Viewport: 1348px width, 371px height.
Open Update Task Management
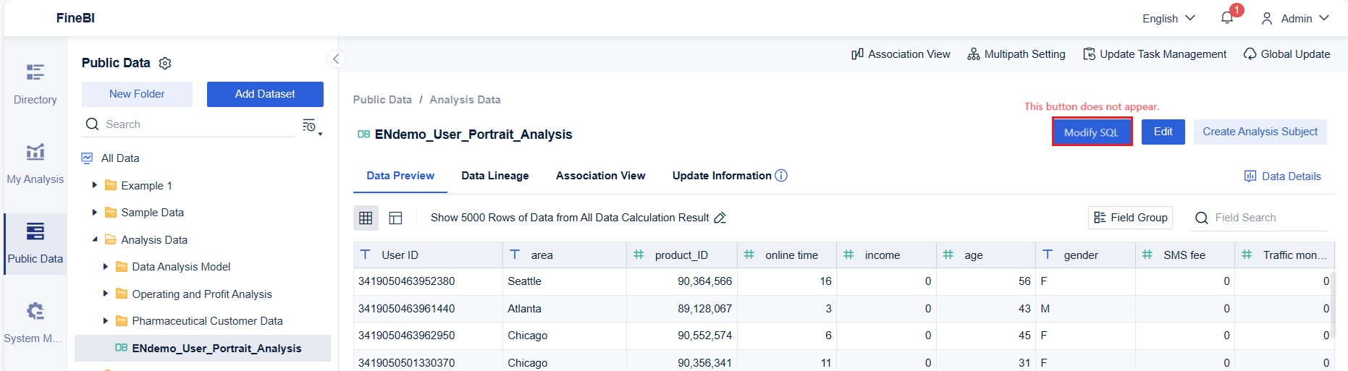pos(1155,54)
